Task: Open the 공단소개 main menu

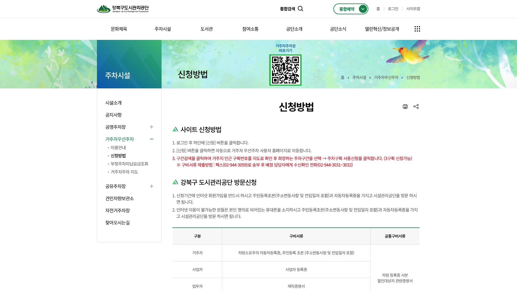Action: coord(294,29)
